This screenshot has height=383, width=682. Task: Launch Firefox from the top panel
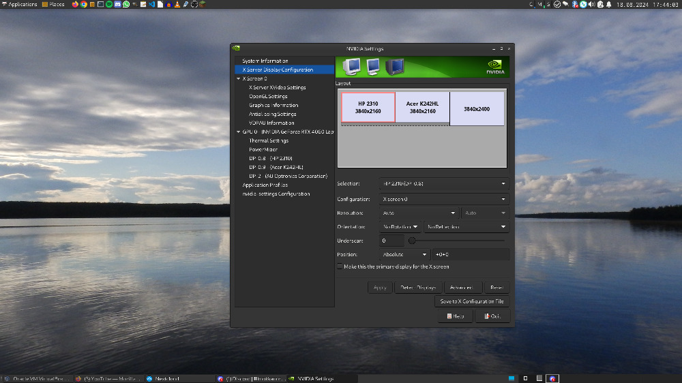[x=75, y=4]
